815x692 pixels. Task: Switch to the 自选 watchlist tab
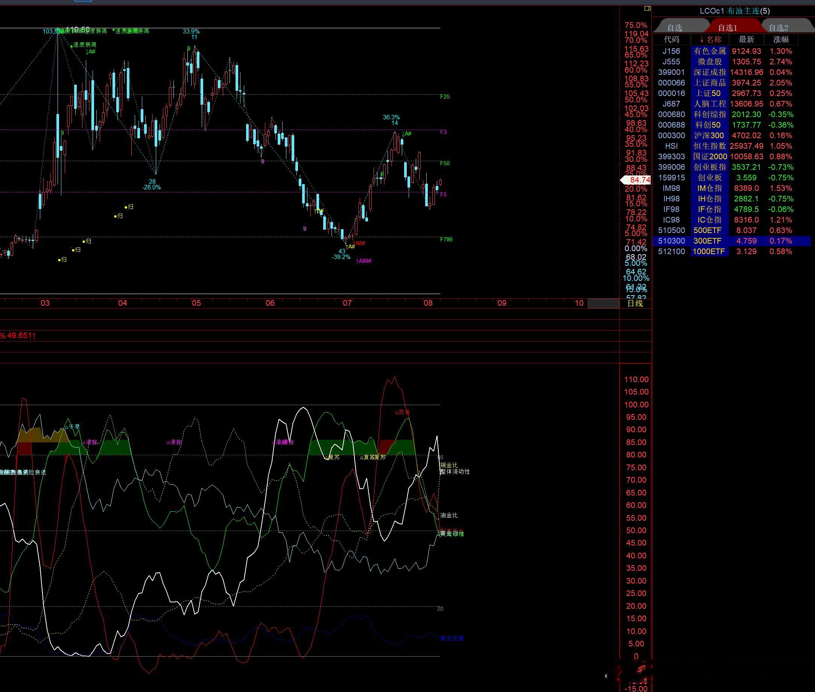coord(675,27)
